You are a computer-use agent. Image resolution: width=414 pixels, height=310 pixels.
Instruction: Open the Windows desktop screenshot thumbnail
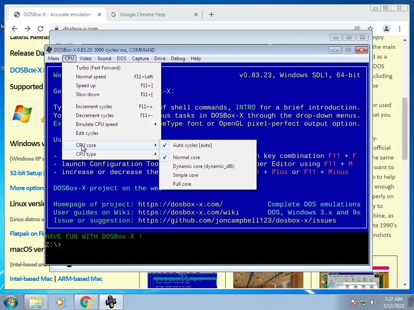[x=354, y=280]
